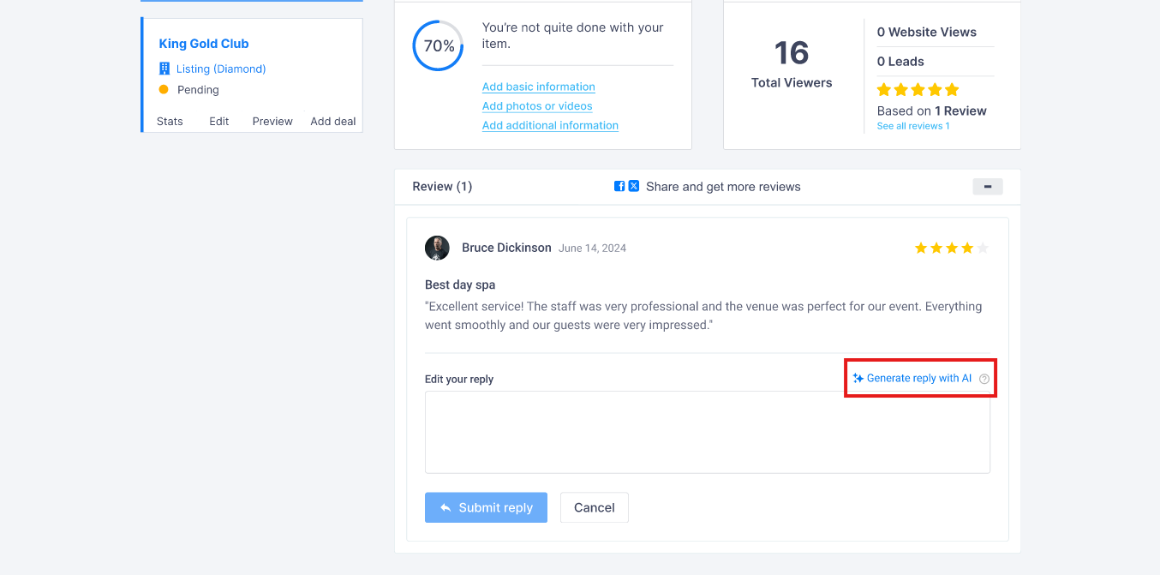Click the five-star rating summary
This screenshot has width=1160, height=575.
(918, 90)
